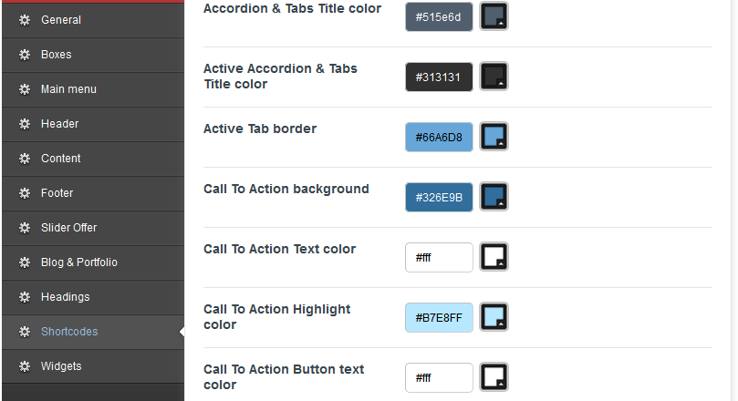This screenshot has width=738, height=401.
Task: Open picker for Call To Action Highlight color
Action: point(494,317)
